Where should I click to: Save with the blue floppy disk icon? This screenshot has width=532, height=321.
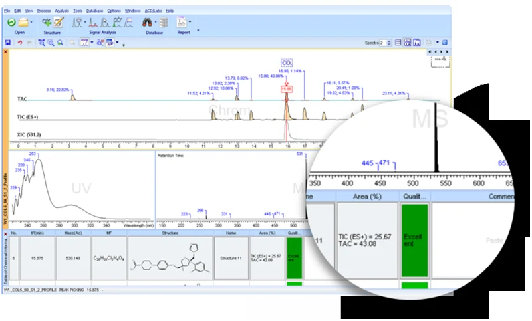[7, 43]
